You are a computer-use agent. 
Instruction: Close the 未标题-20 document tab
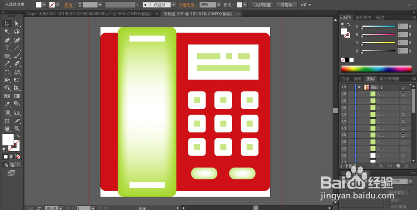(238, 14)
